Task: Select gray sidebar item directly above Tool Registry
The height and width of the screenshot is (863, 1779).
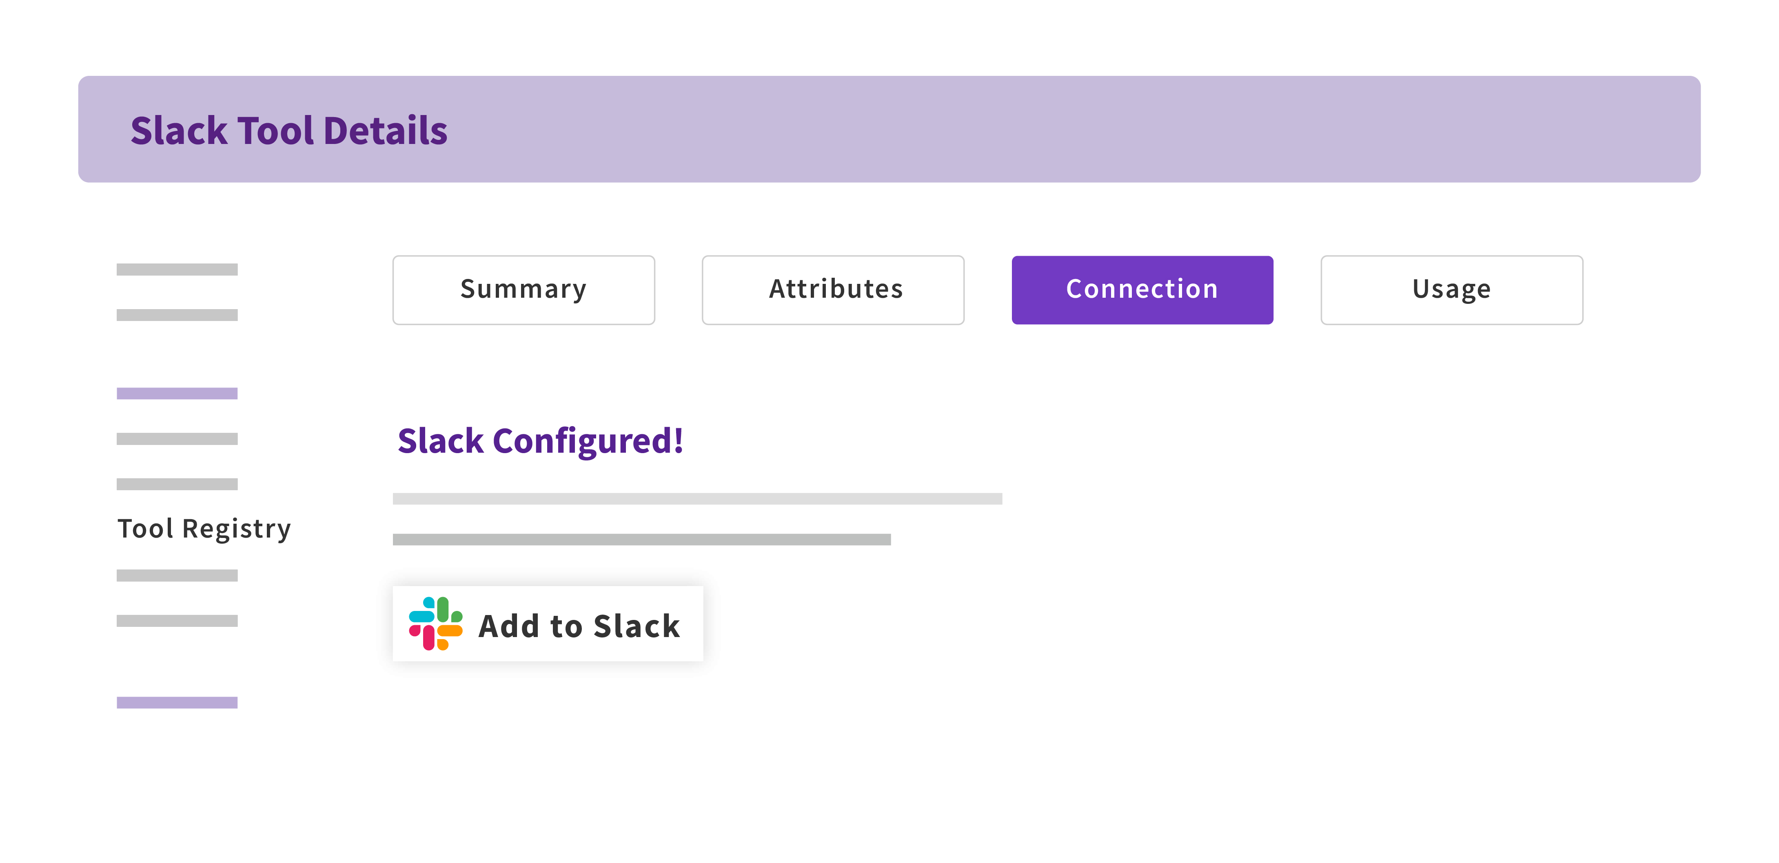Action: tap(177, 484)
